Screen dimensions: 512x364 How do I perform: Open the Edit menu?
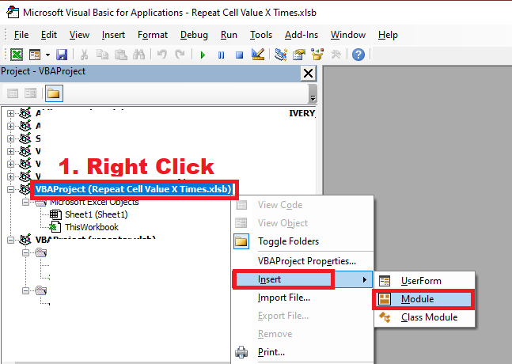(49, 35)
